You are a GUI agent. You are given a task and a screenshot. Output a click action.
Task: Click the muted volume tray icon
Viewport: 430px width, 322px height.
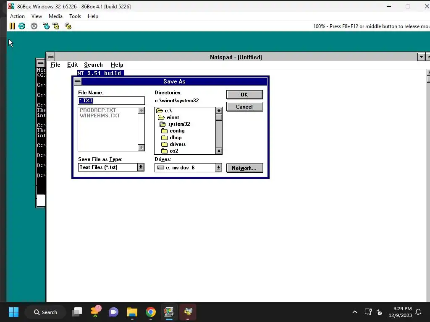pos(379,312)
